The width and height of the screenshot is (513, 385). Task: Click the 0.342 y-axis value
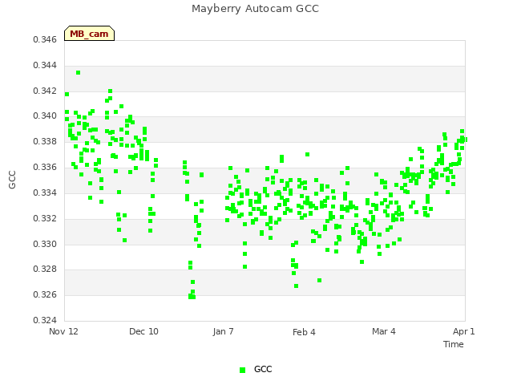click(x=45, y=91)
